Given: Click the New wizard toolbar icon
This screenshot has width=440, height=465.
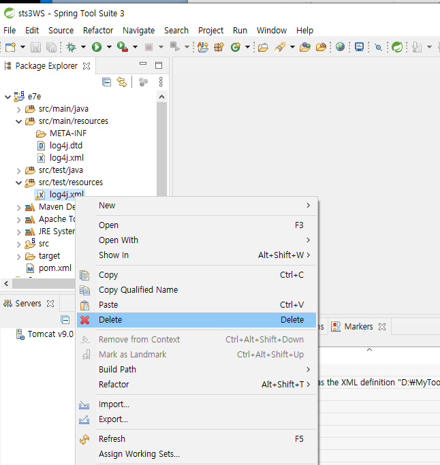Looking at the screenshot, I should coord(11,47).
